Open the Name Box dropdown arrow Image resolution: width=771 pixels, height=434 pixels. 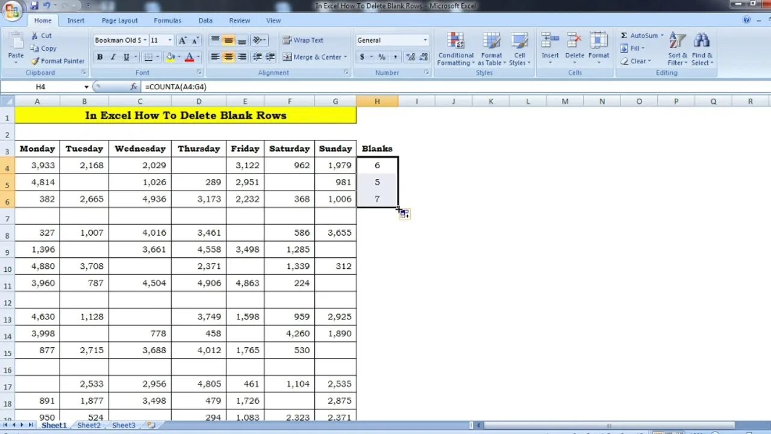tap(86, 87)
